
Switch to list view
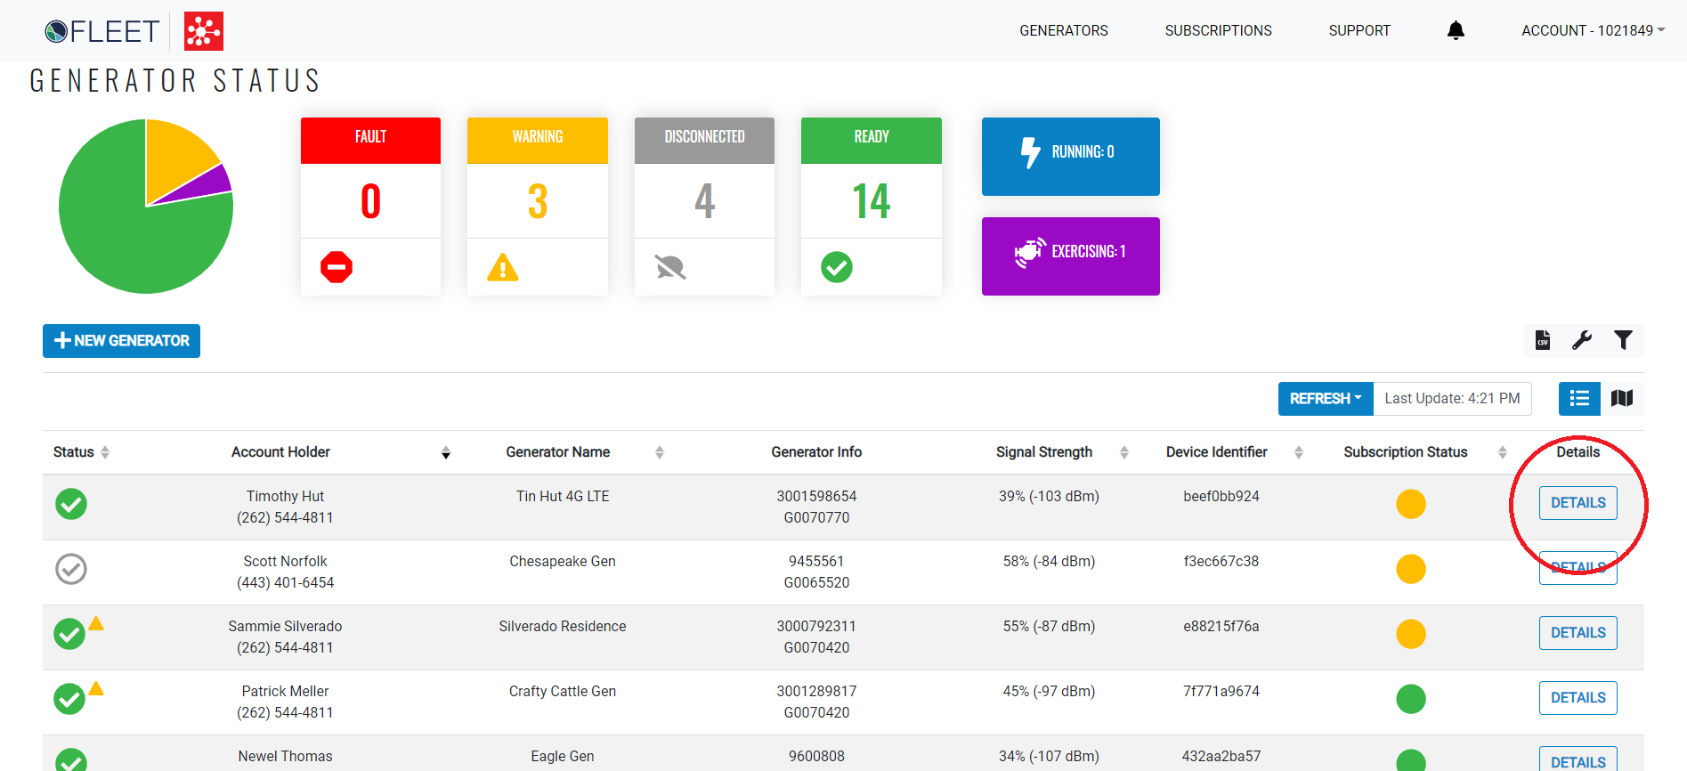tap(1579, 398)
